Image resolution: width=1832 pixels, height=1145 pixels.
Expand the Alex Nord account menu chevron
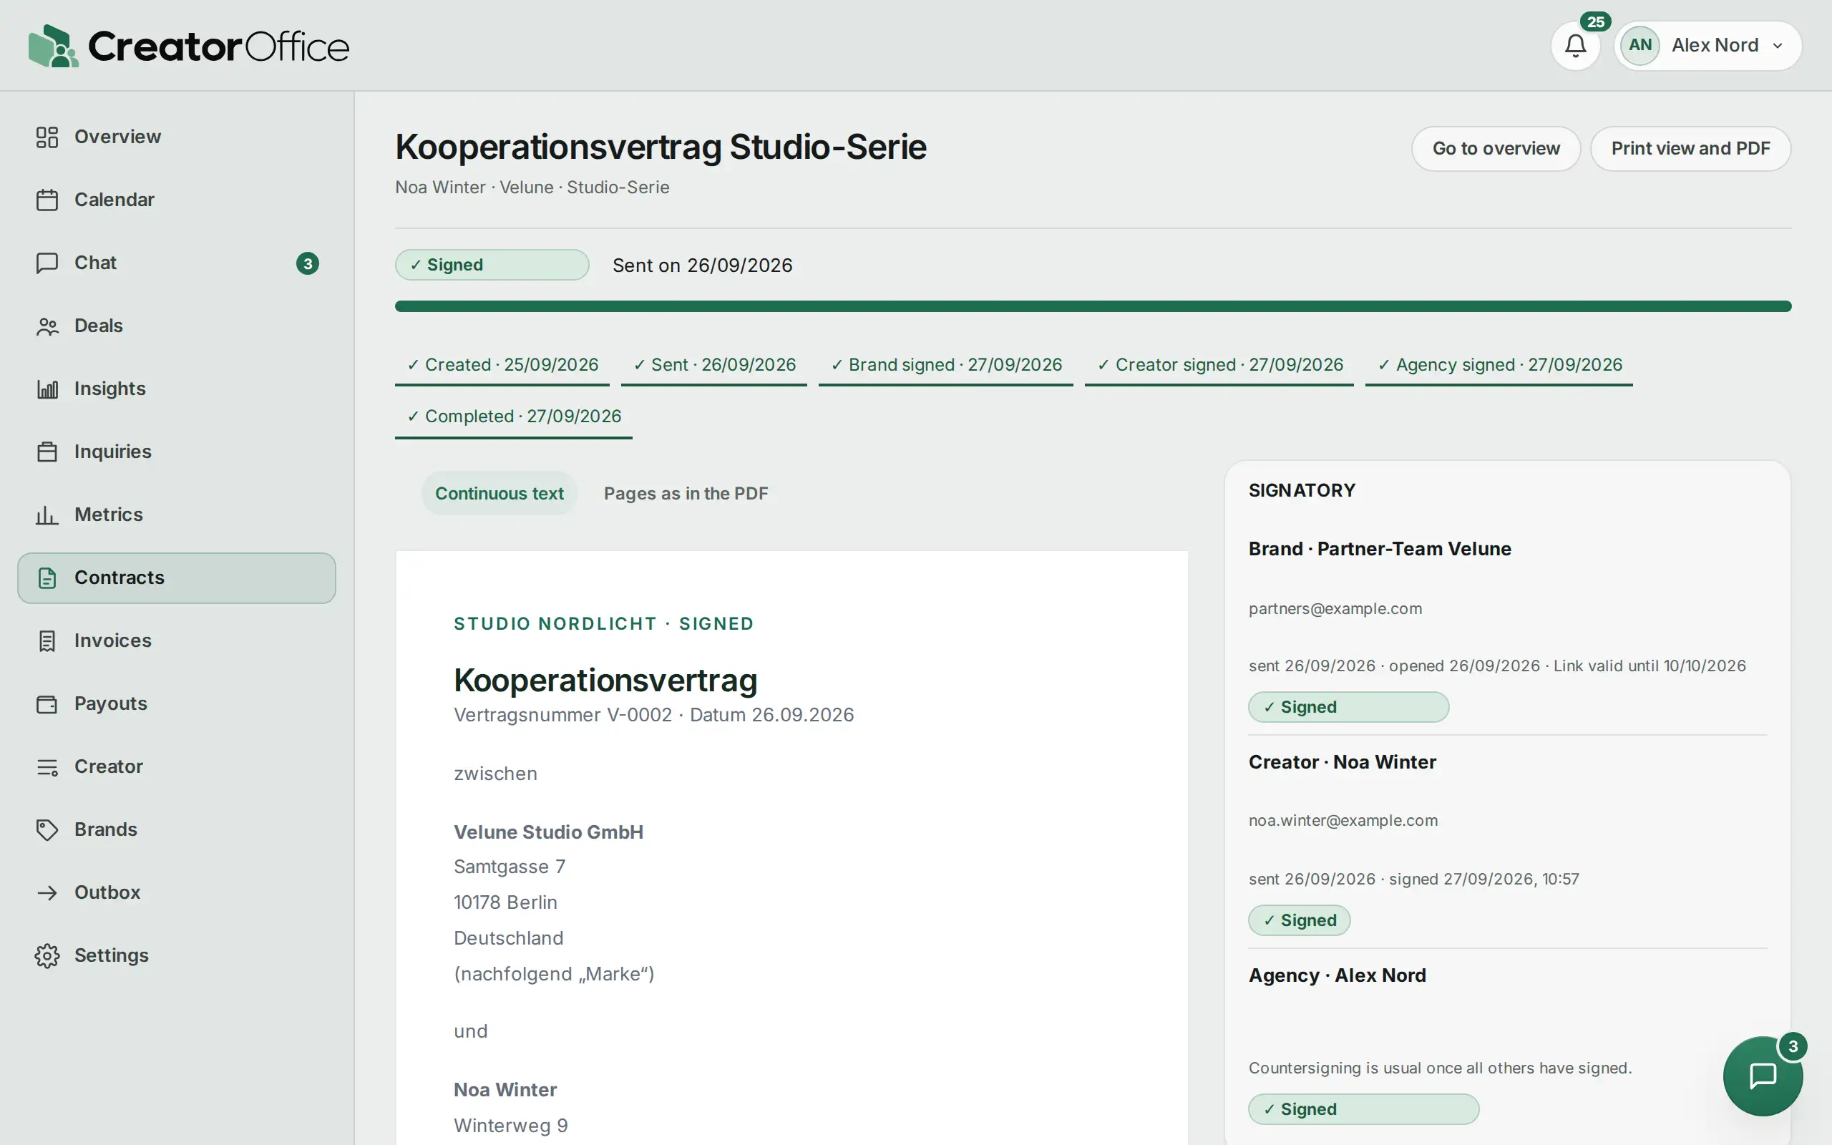1778,45
